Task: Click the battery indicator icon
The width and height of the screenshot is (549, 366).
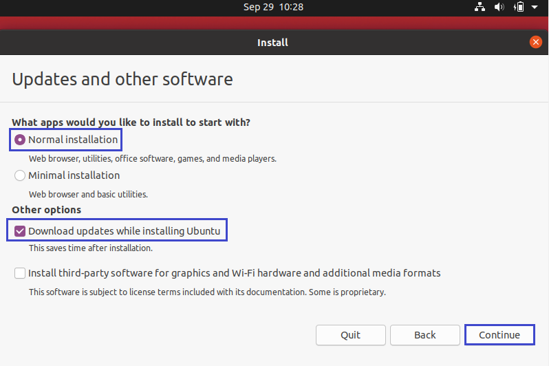Action: (519, 7)
